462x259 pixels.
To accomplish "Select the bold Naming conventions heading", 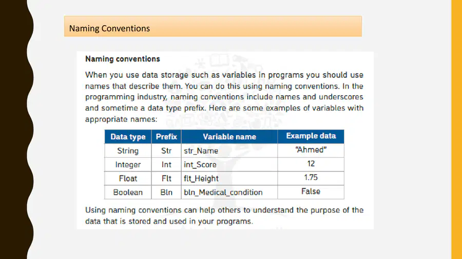I will [123, 59].
